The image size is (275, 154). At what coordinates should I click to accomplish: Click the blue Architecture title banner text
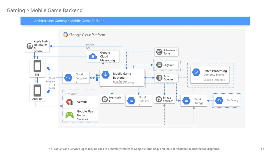69,21
